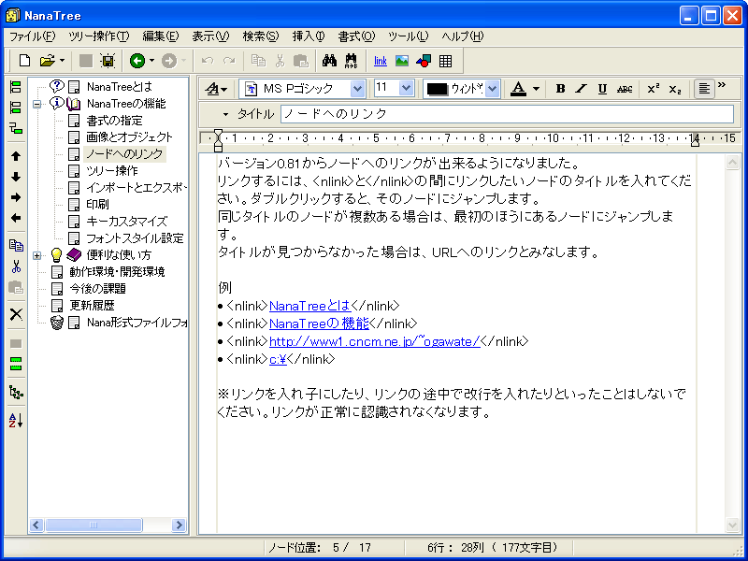Open the font size 11 dropdown
The width and height of the screenshot is (748, 561).
pos(406,88)
